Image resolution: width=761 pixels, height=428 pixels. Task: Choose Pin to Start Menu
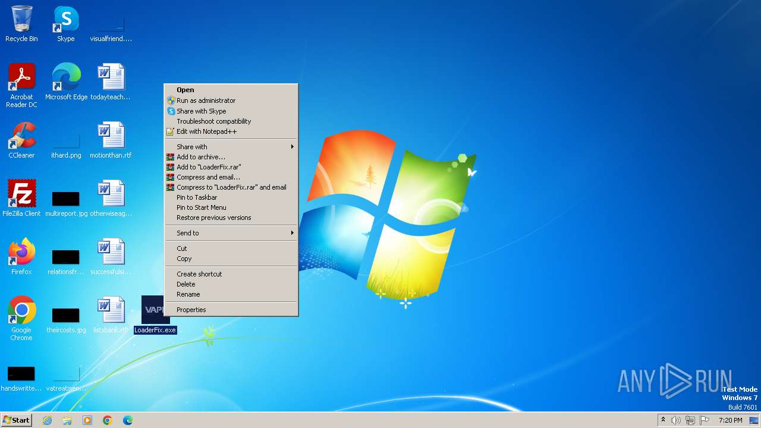tap(231, 207)
